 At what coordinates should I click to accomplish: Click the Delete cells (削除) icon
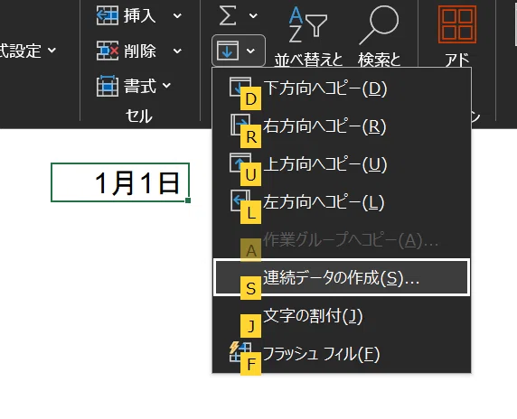point(108,51)
